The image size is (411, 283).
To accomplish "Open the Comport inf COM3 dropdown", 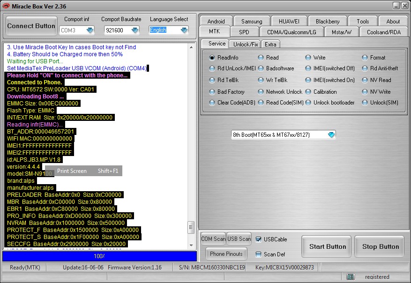I will click(90, 30).
